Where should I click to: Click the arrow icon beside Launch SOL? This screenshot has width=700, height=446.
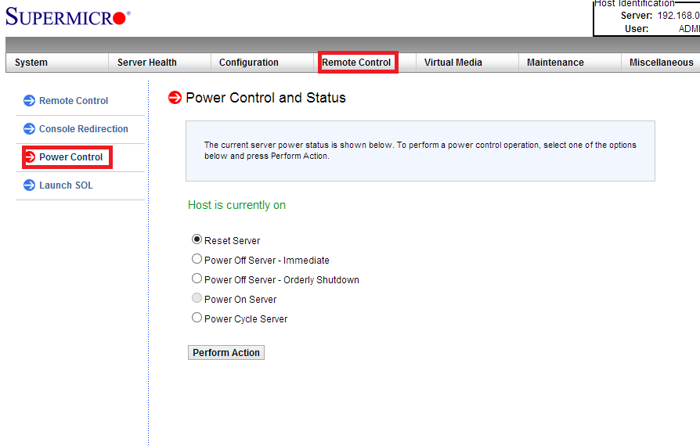[x=29, y=185]
